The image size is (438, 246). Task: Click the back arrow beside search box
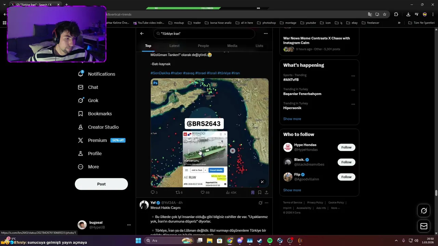pyautogui.click(x=142, y=33)
